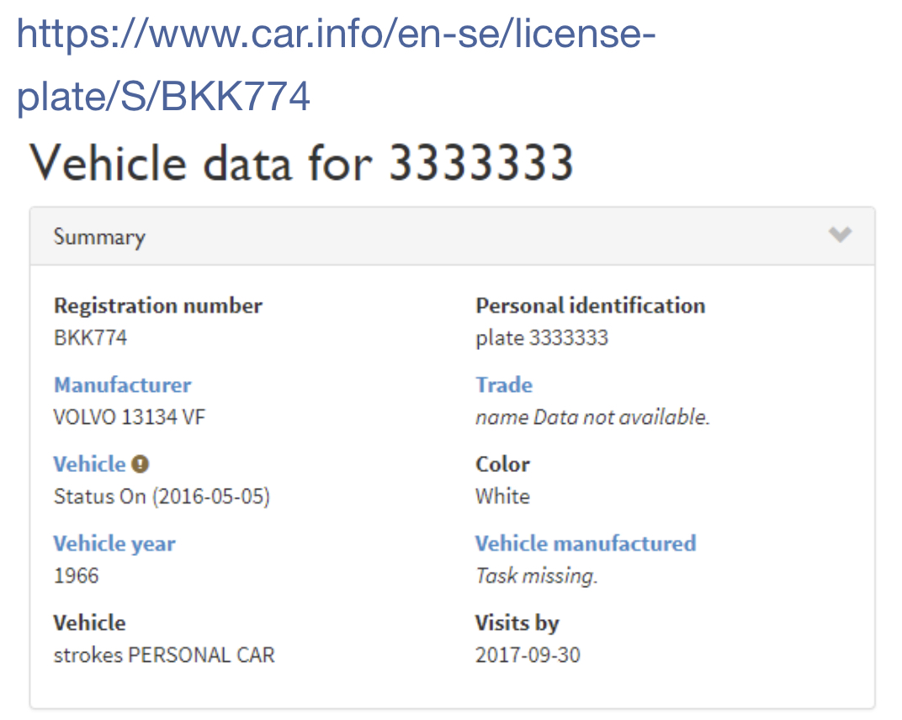Click the White color value
Image resolution: width=902 pixels, height=720 pixels.
point(503,496)
